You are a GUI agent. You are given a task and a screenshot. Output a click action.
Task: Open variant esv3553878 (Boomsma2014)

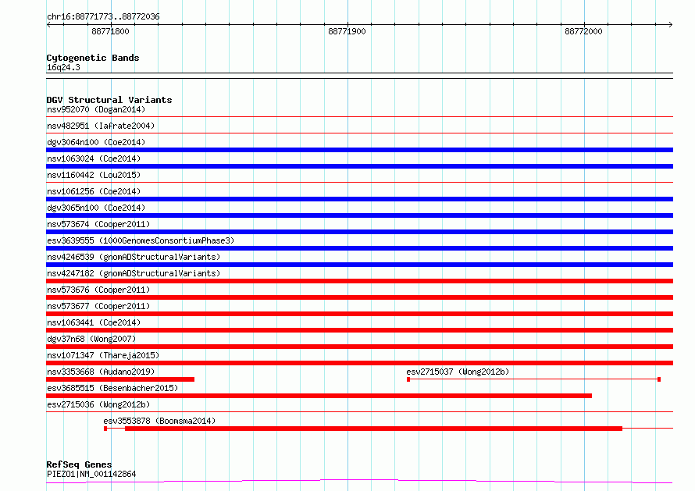click(x=159, y=421)
